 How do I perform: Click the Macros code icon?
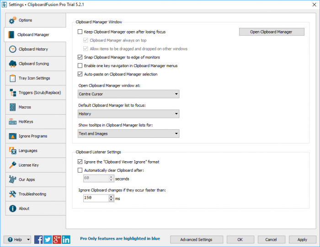pos(13,107)
